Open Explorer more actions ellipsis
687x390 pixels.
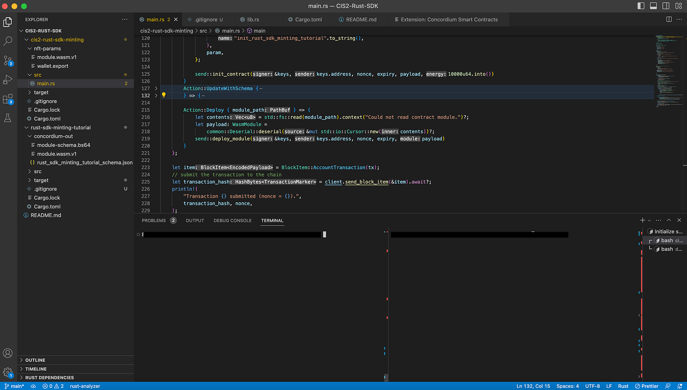(x=125, y=19)
